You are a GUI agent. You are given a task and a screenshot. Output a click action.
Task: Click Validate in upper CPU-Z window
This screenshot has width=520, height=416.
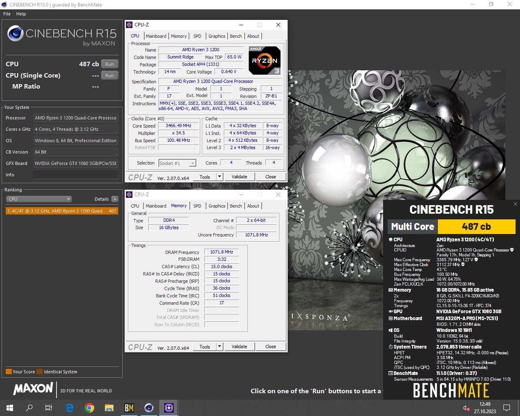(x=239, y=177)
